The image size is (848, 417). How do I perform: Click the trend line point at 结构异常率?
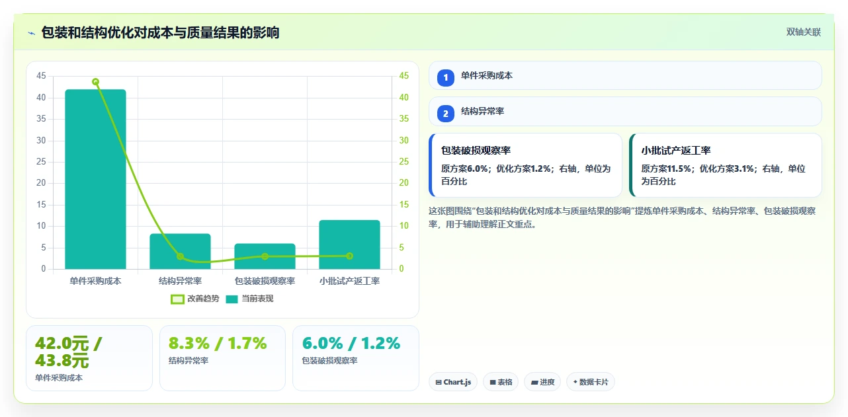coord(180,256)
